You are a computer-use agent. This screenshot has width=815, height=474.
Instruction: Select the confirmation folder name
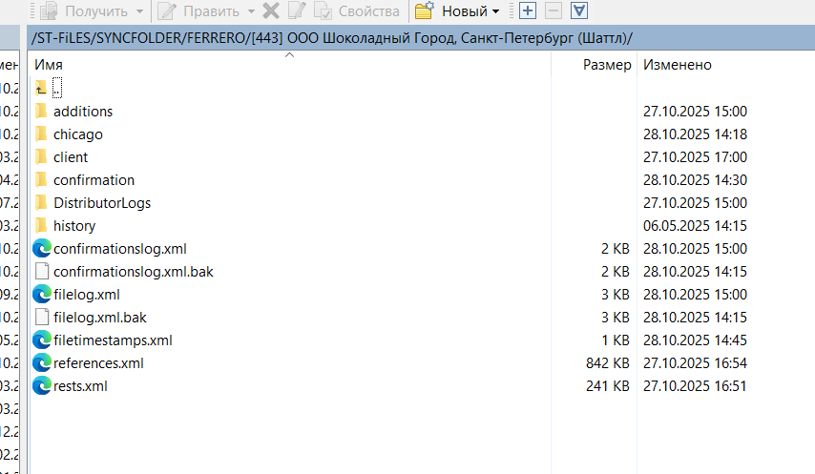point(94,179)
